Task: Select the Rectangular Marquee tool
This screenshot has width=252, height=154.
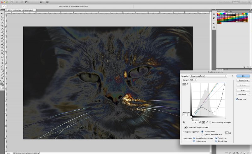Action: click(x=2, y=17)
